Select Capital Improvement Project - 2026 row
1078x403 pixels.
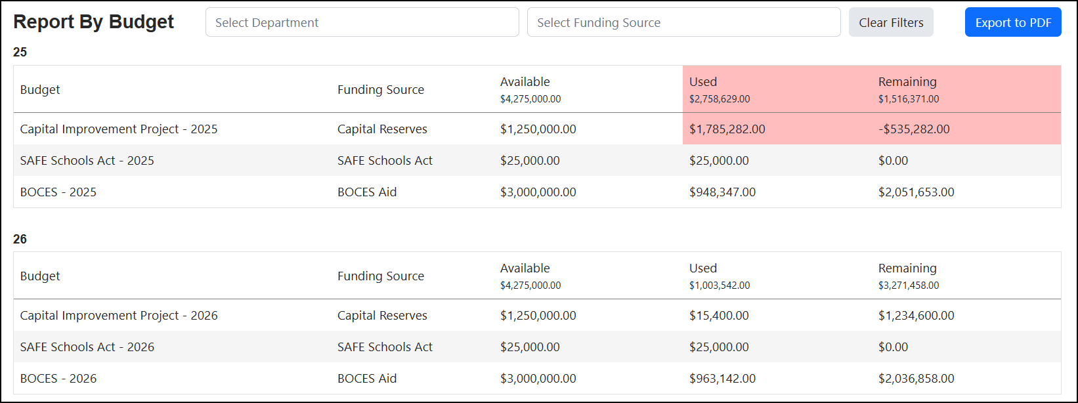(537, 315)
